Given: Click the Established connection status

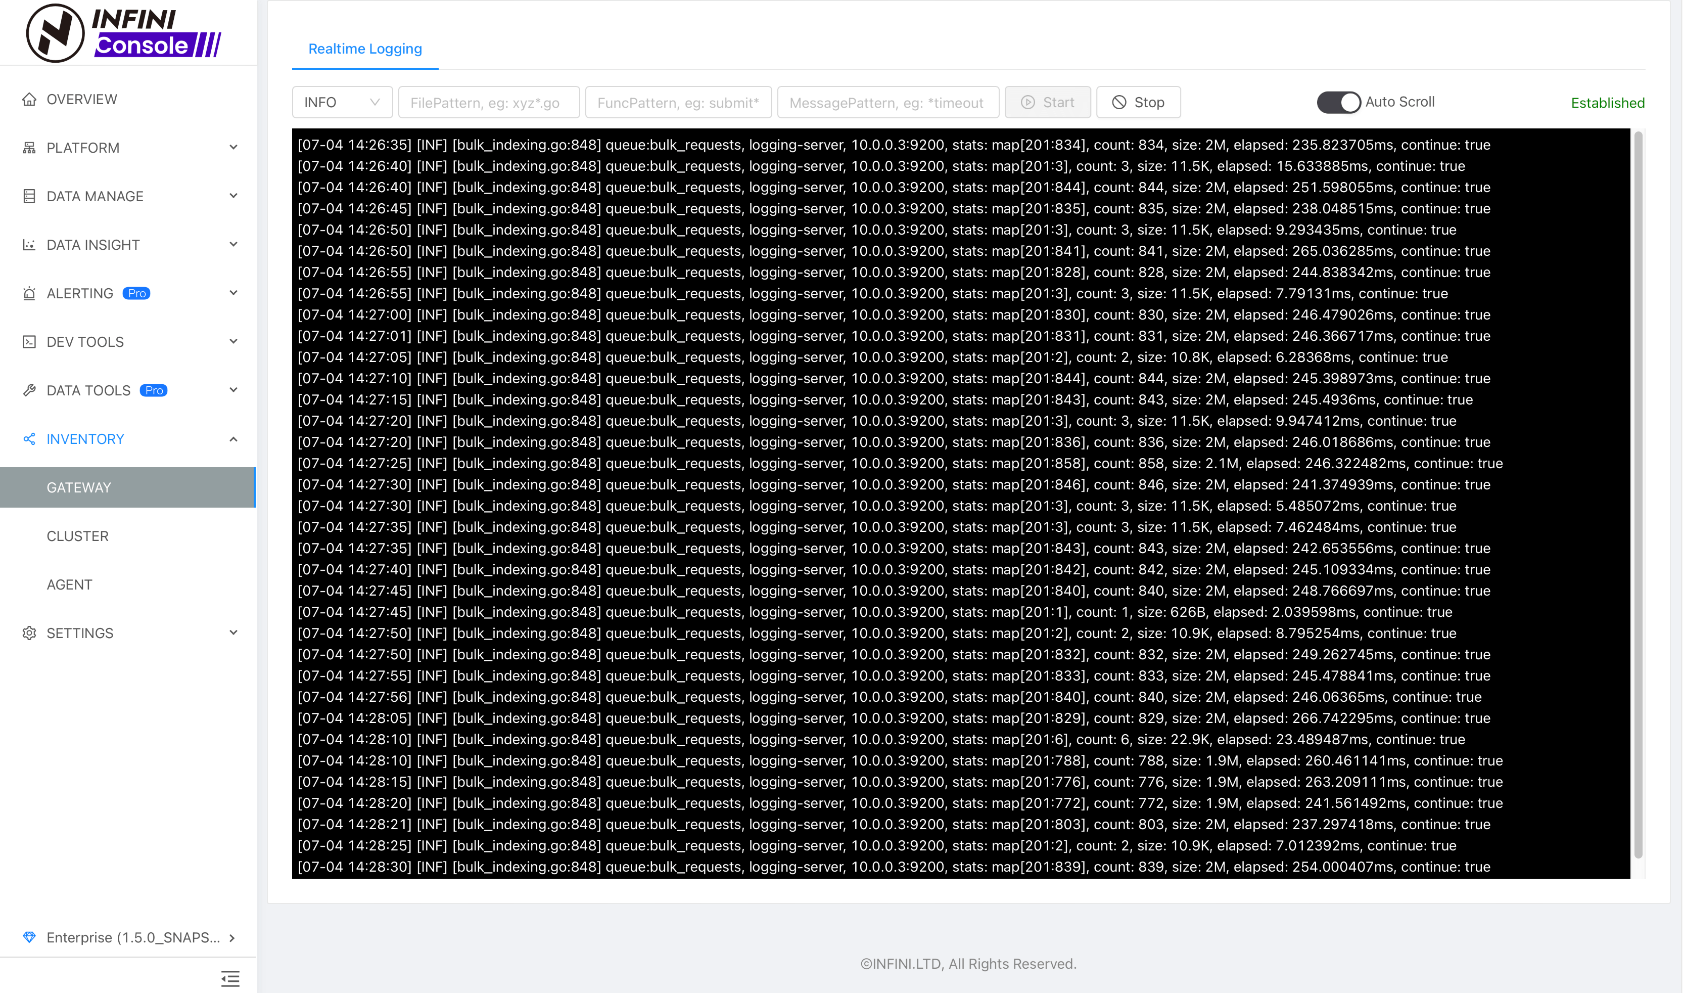Looking at the screenshot, I should (x=1607, y=103).
